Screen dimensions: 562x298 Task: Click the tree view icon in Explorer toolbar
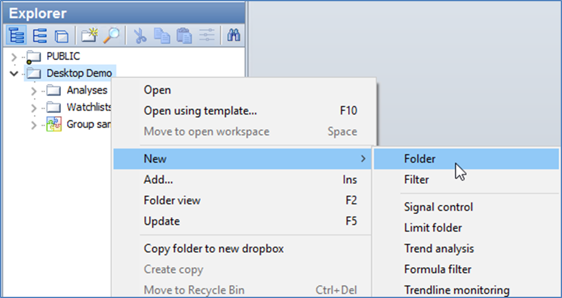(x=18, y=36)
